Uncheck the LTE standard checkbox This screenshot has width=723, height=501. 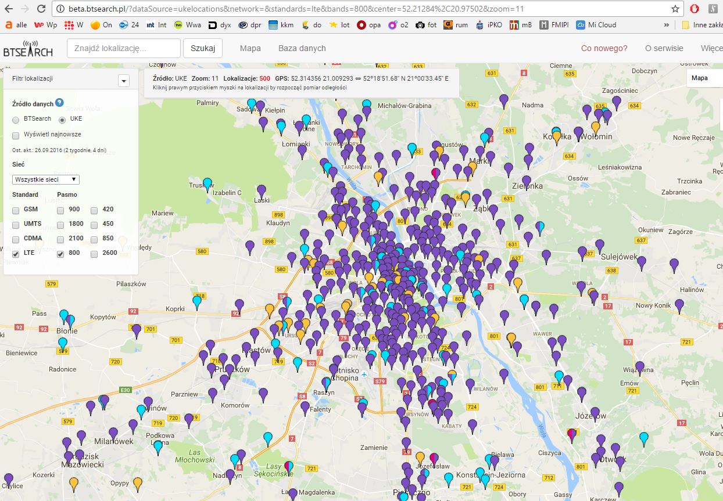(x=16, y=253)
